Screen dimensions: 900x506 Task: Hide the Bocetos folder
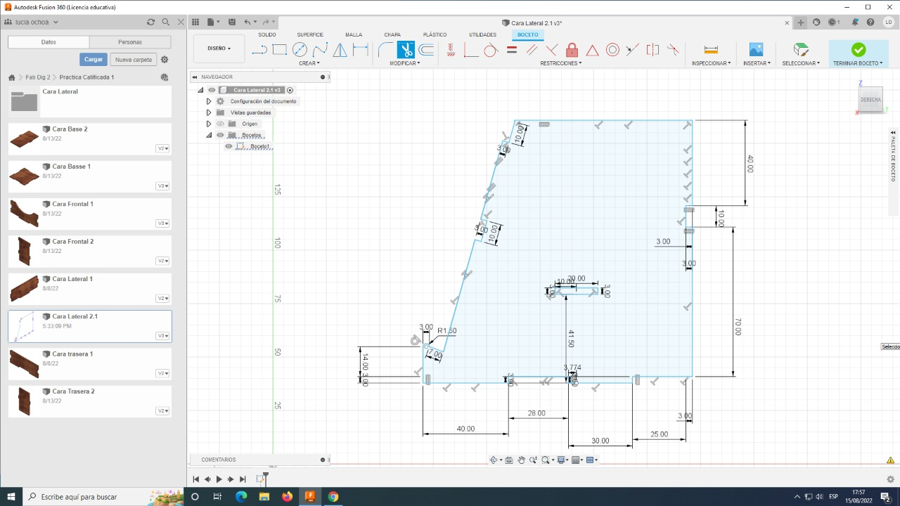[x=220, y=135]
